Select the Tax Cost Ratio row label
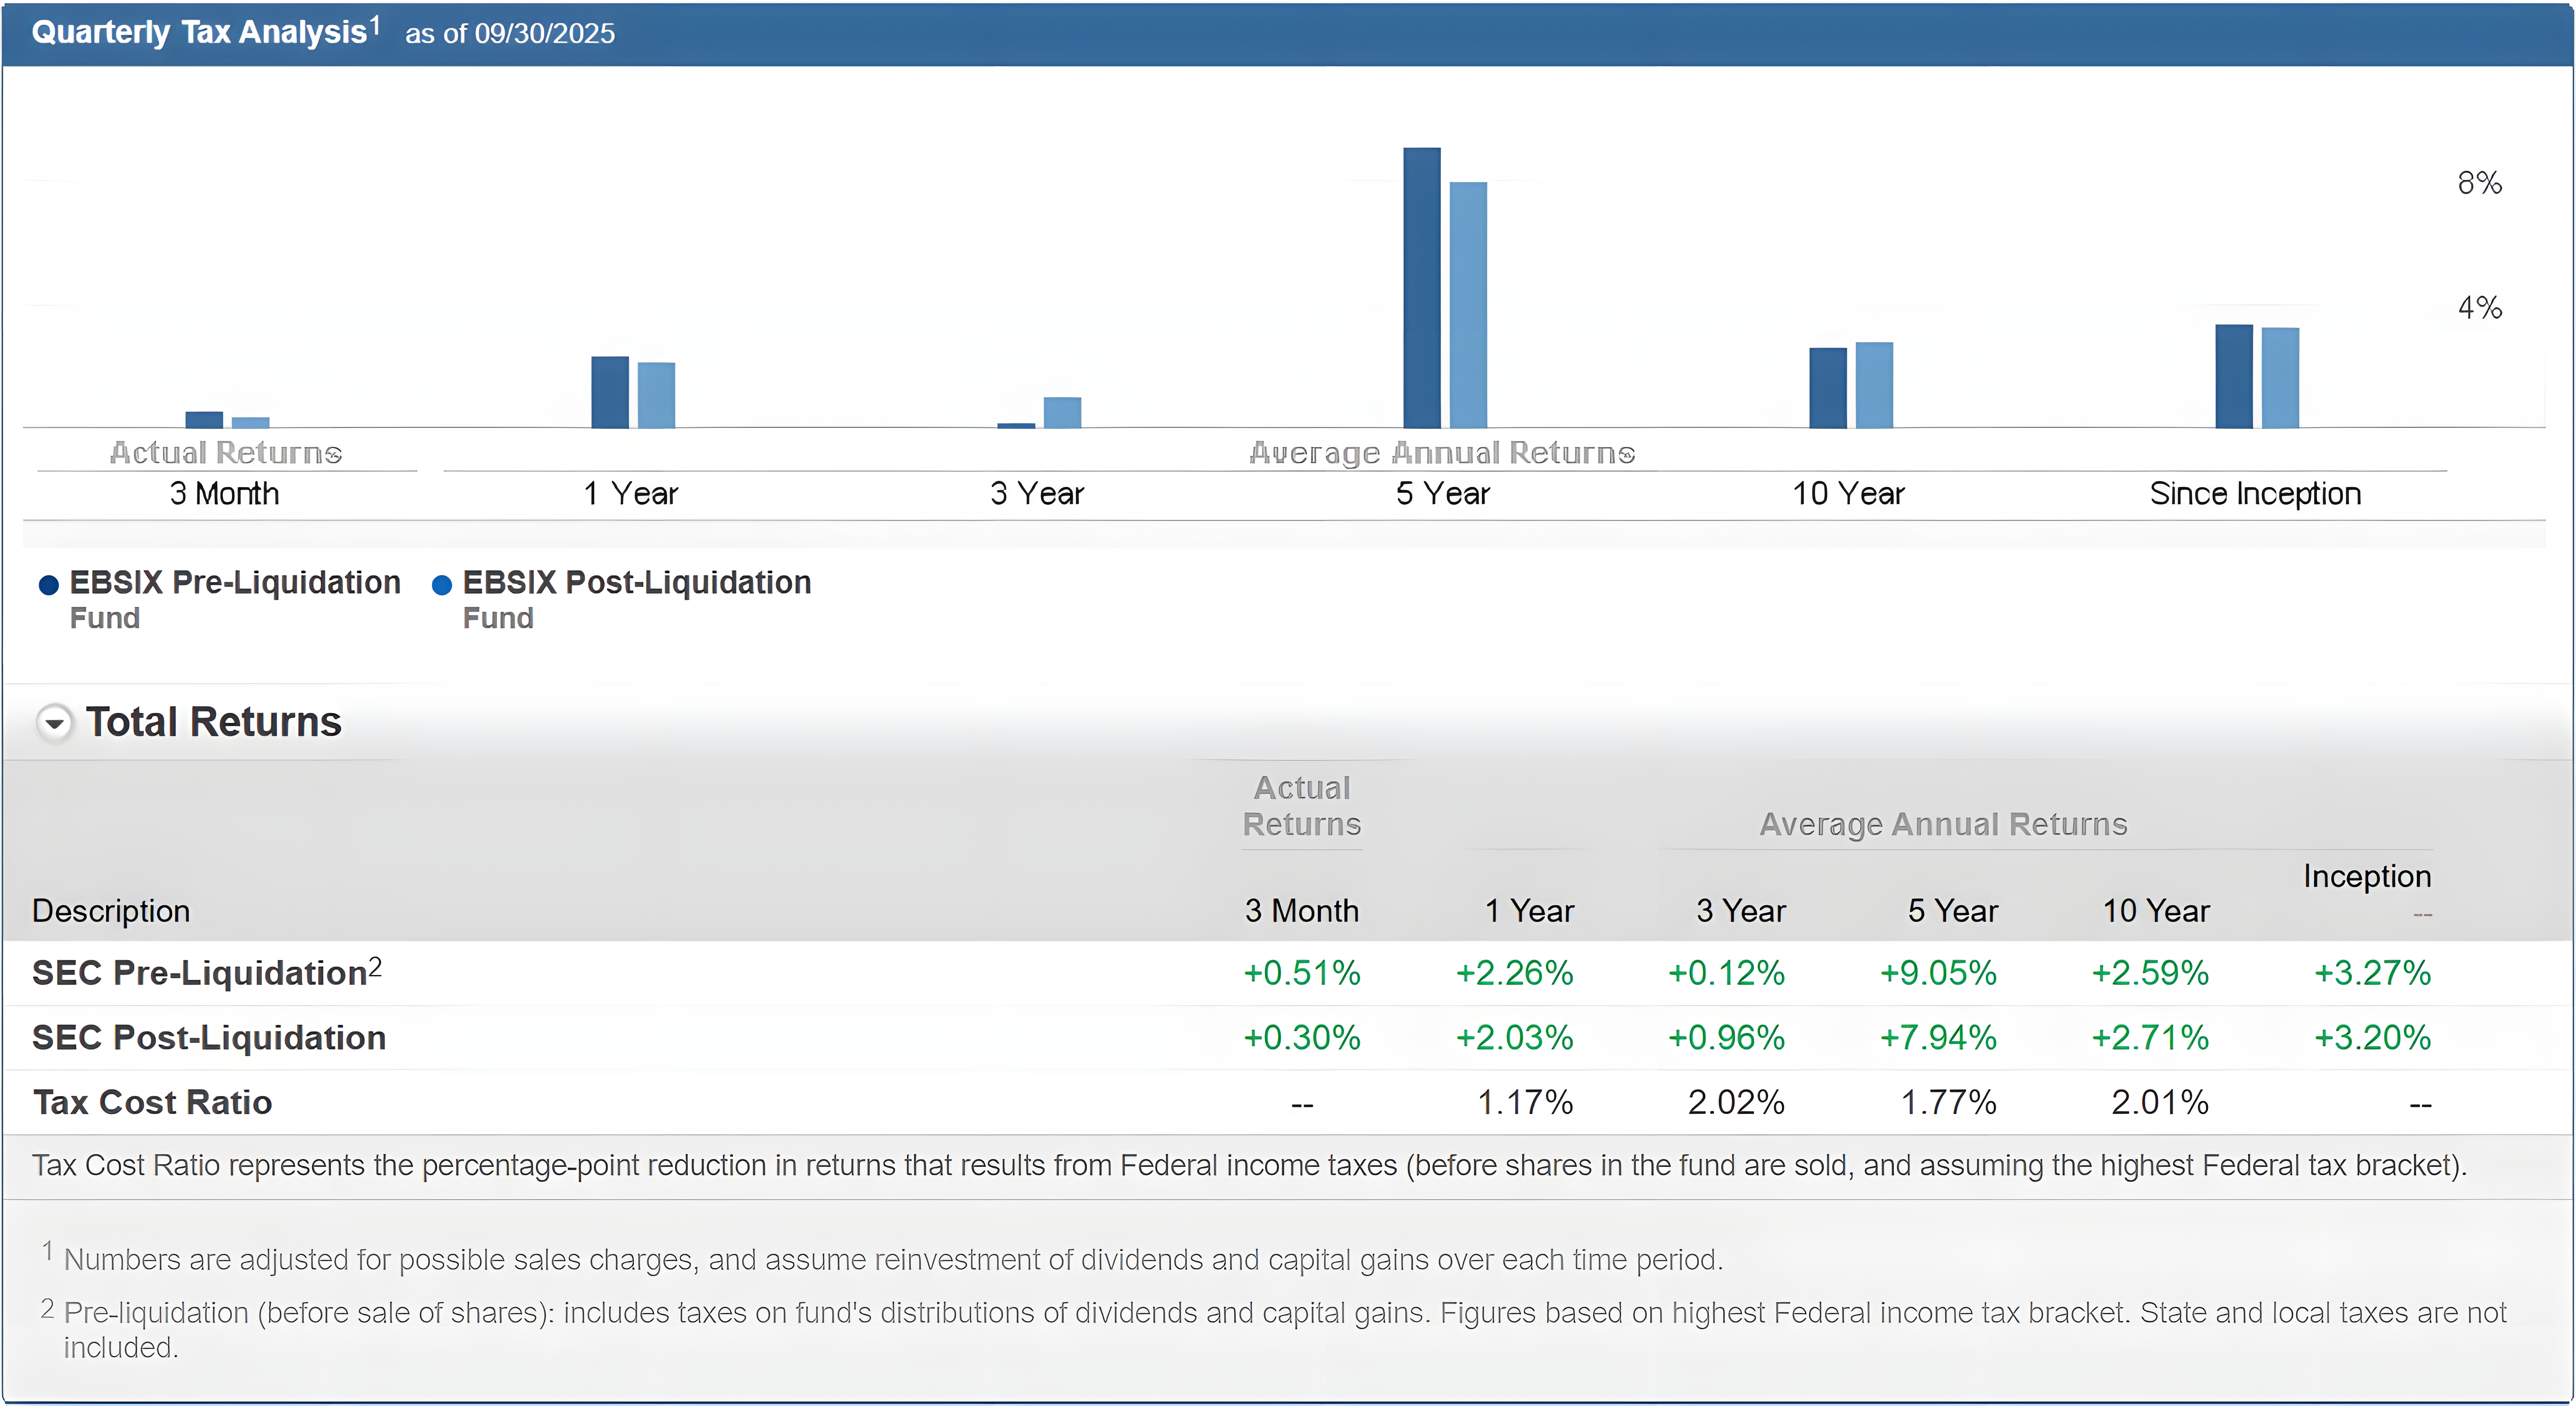 pos(152,1102)
